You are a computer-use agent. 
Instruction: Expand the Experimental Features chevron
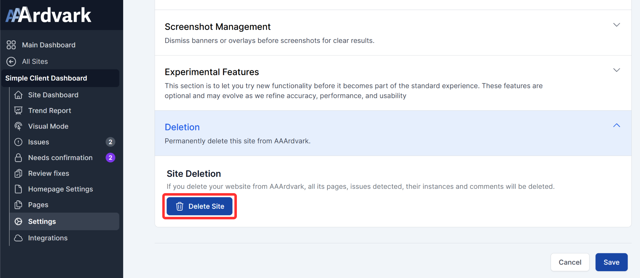tap(617, 70)
